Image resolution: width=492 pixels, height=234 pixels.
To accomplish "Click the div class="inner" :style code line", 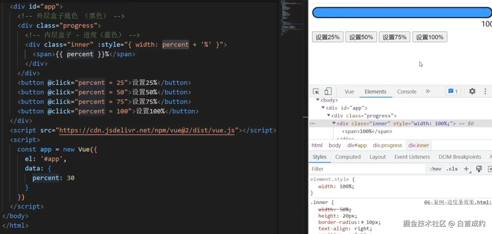I will (x=126, y=45).
